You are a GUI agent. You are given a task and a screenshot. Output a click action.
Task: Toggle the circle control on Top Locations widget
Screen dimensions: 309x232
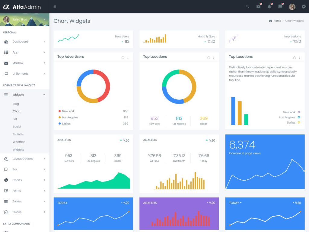209,57
